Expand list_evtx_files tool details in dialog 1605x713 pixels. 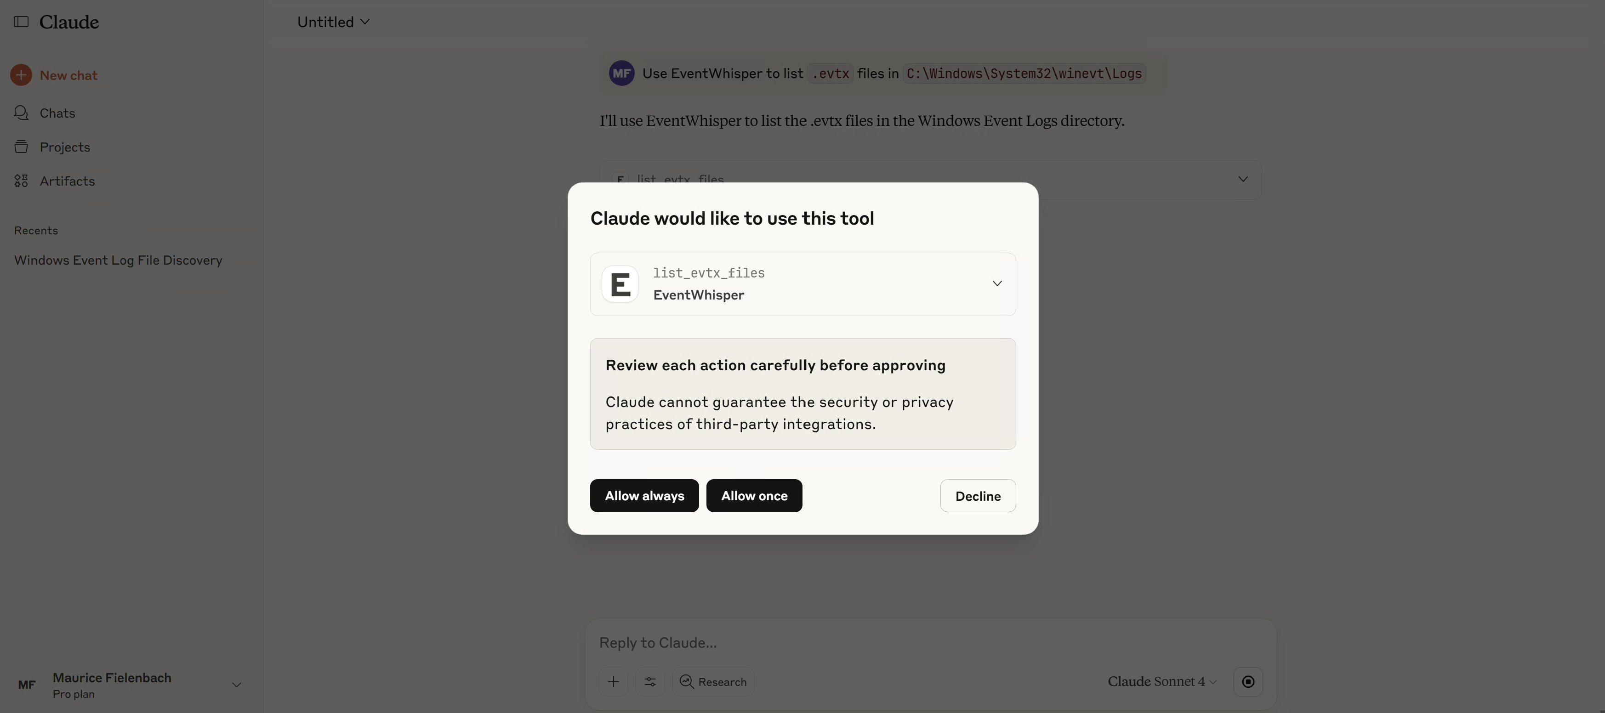tap(997, 284)
